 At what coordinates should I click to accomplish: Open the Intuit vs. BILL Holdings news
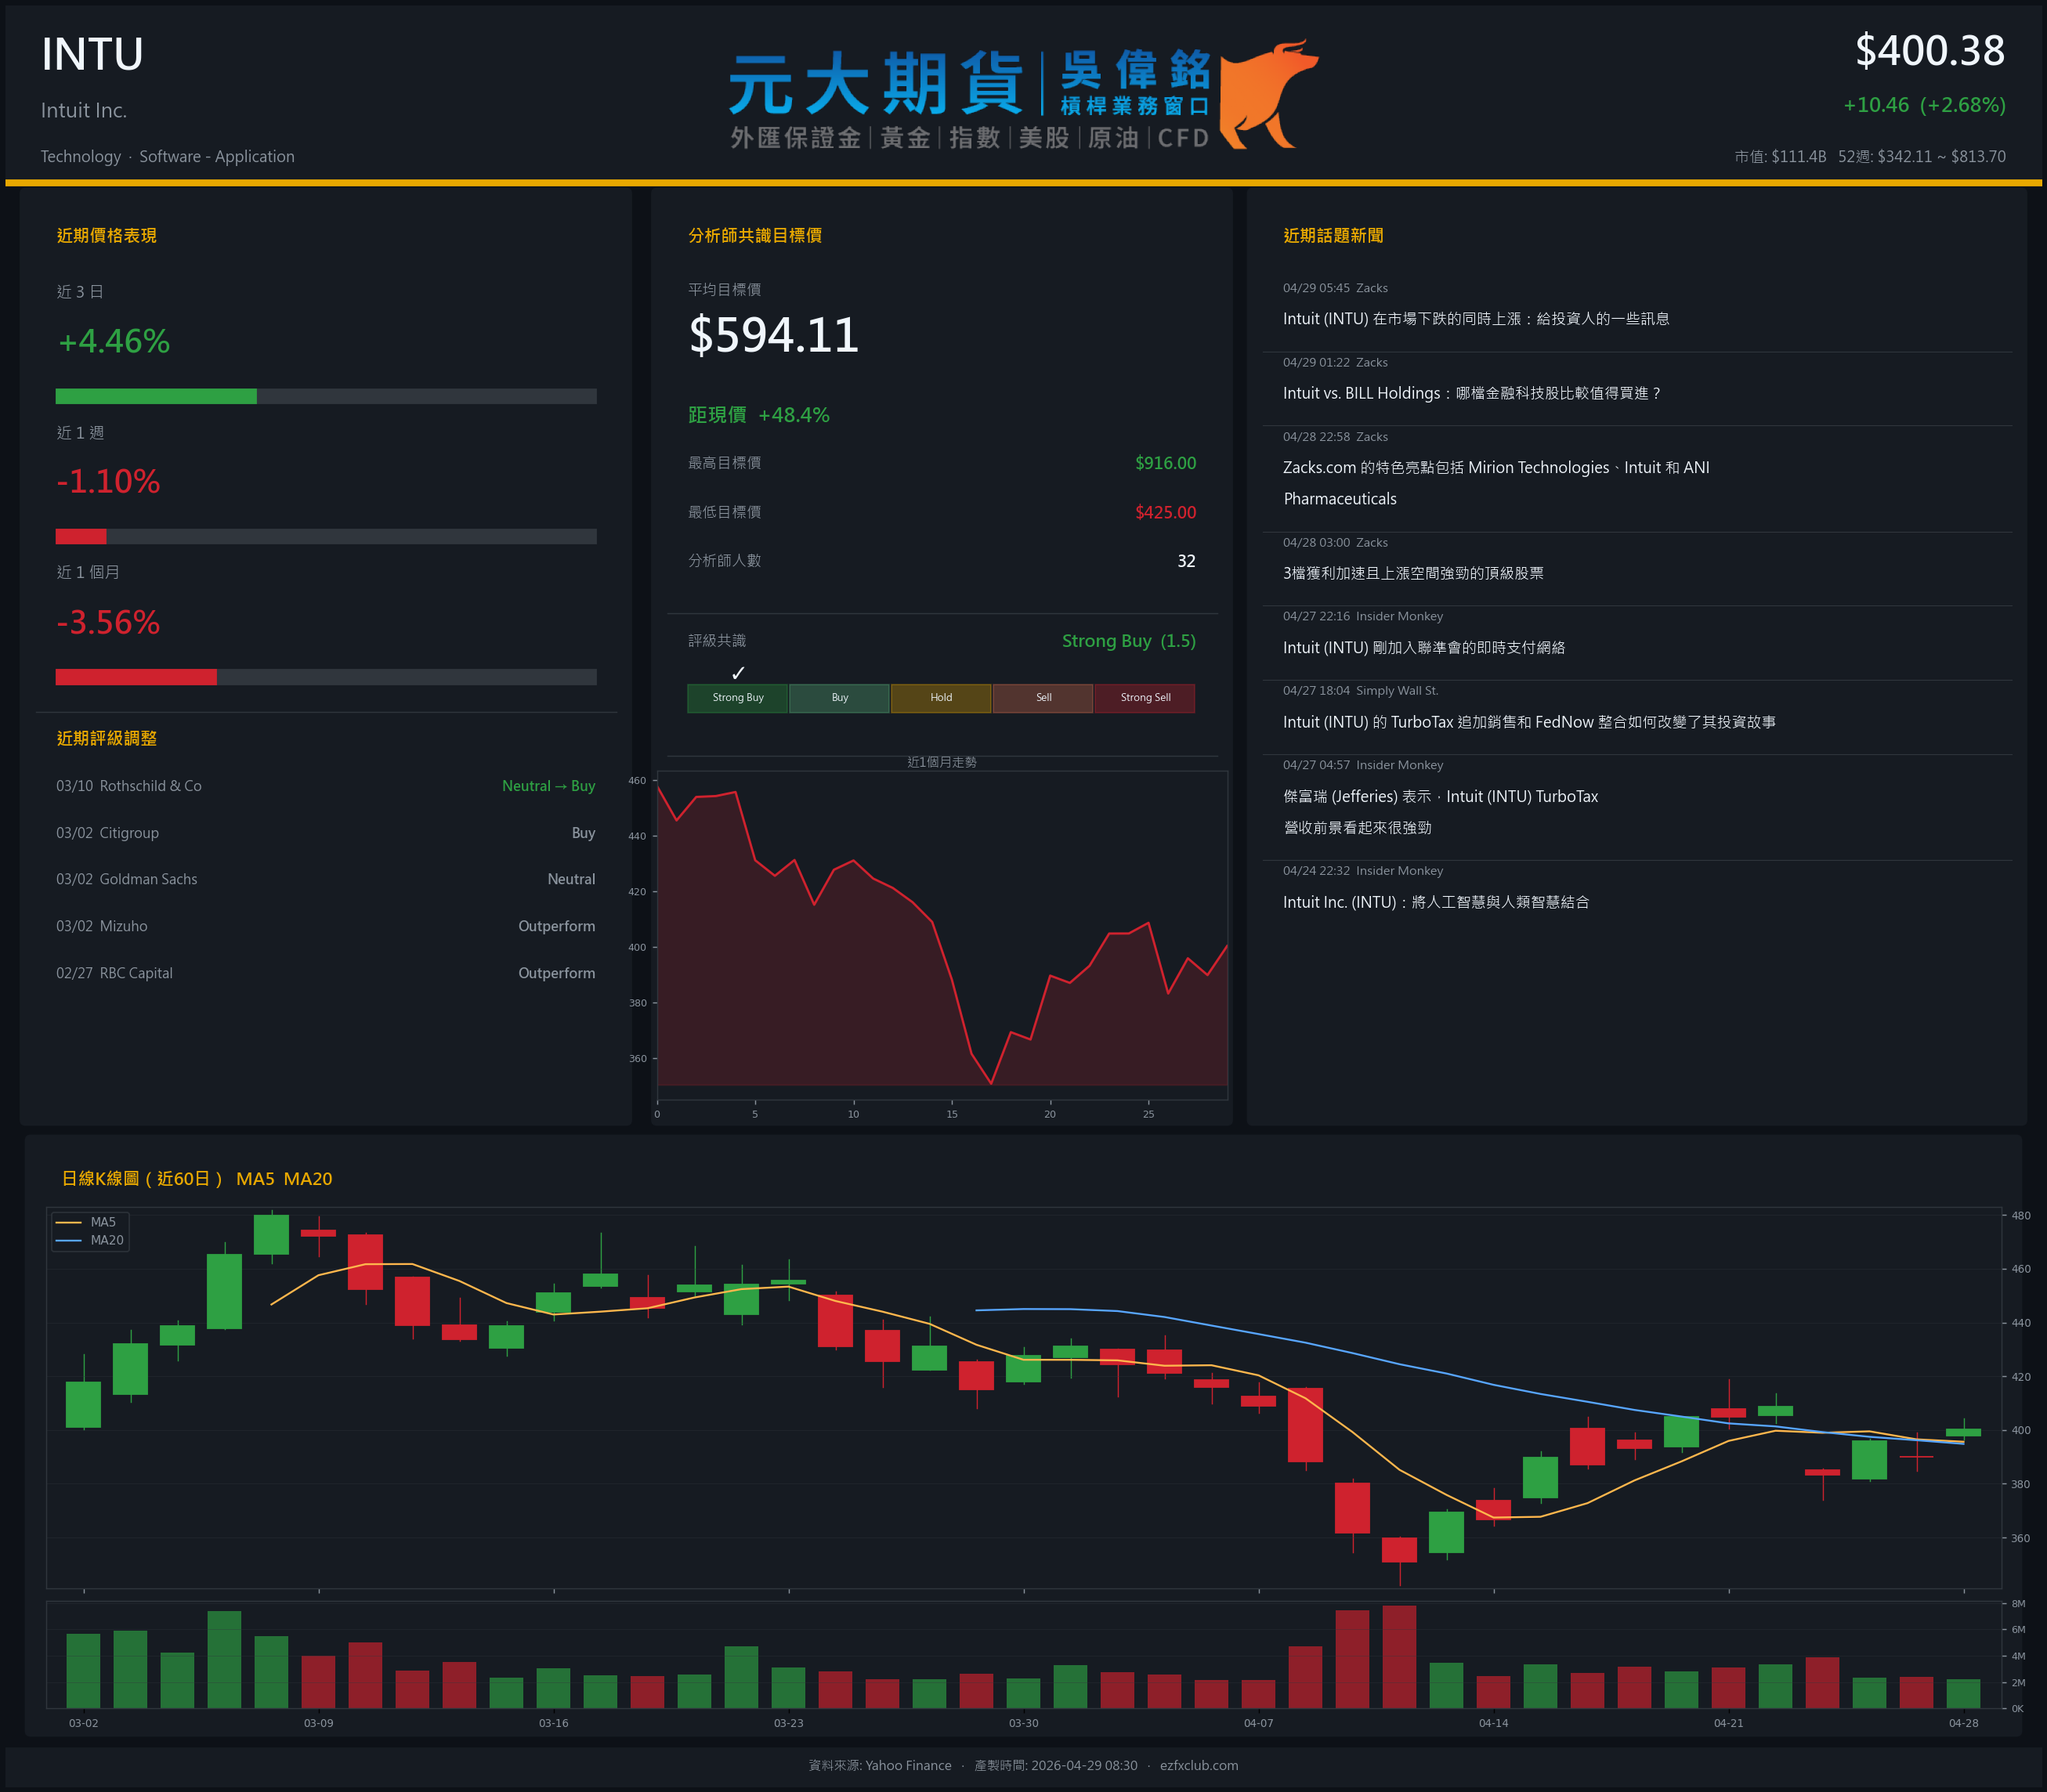pos(1472,393)
